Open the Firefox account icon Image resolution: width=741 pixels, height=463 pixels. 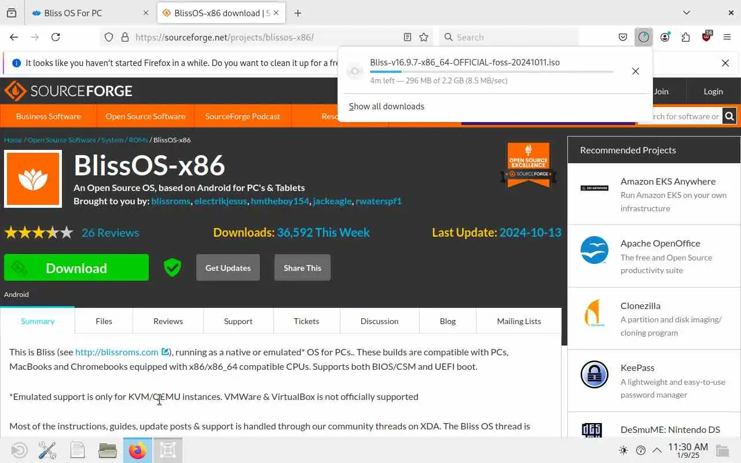[665, 37]
